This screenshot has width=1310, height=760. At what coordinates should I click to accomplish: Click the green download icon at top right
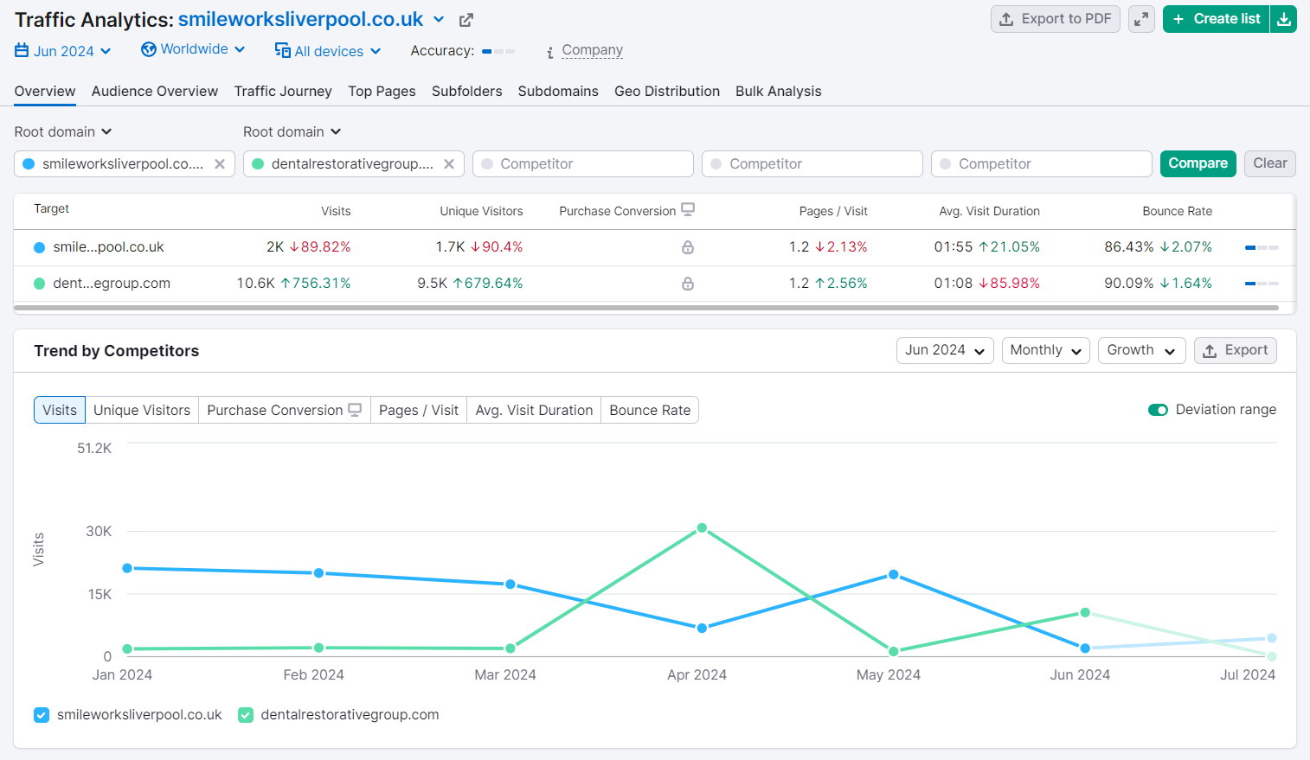tap(1285, 18)
